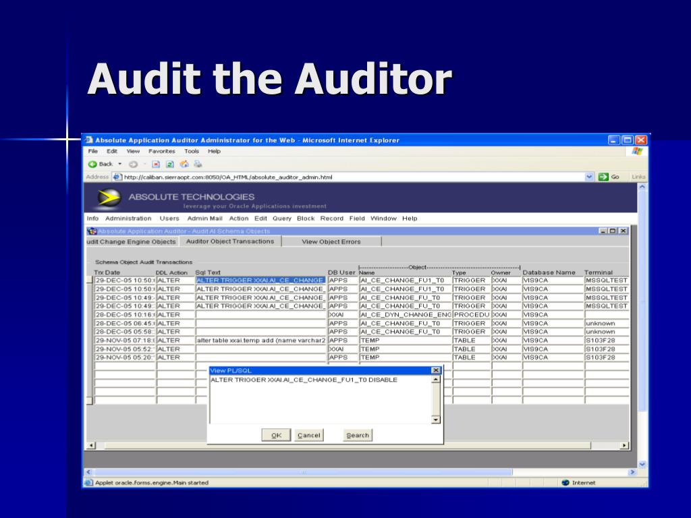
Task: Open the address bar dropdown arrow
Action: point(589,177)
